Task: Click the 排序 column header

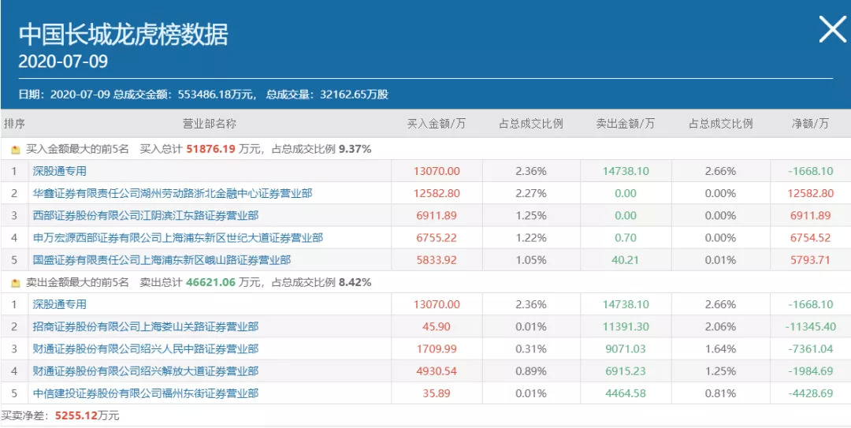Action: pos(14,124)
